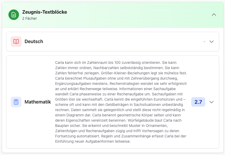Click the Zeugnis-Textblöcke heading

coord(44,12)
